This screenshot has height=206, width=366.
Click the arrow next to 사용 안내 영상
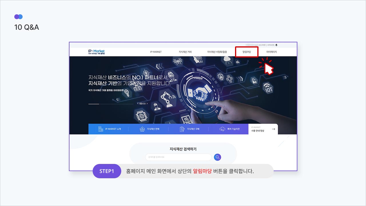pyautogui.click(x=273, y=129)
